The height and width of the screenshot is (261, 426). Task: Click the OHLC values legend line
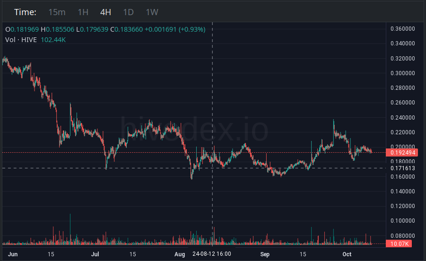105,29
